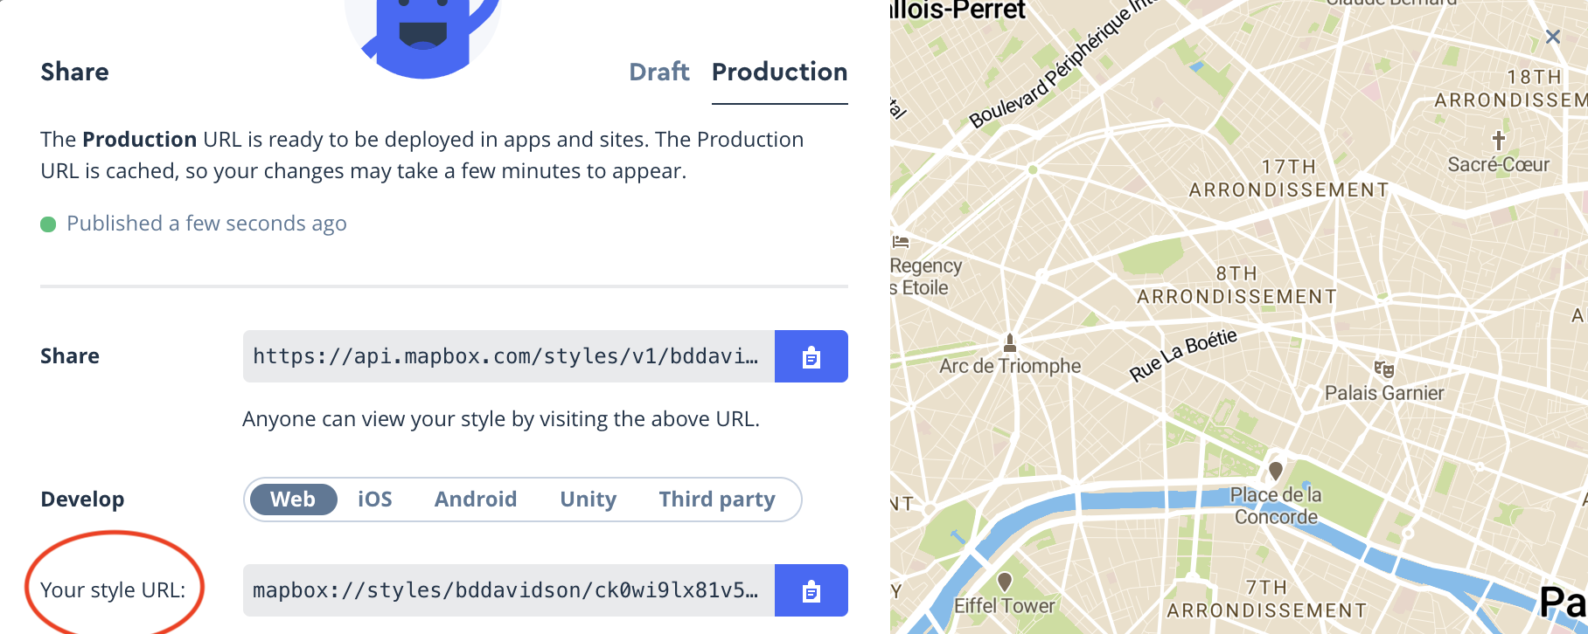Click 'Published a few seconds ago' status
The image size is (1588, 634).
pyautogui.click(x=206, y=224)
